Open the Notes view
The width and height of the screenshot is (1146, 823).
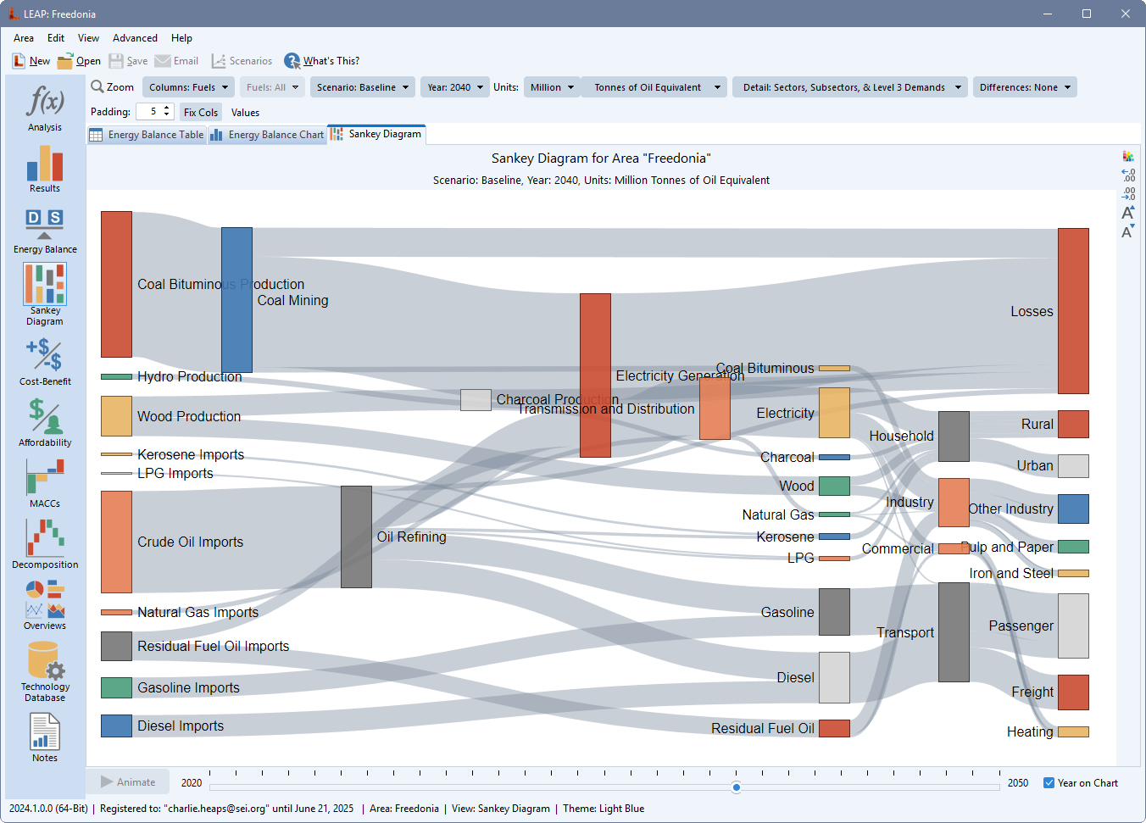(45, 737)
